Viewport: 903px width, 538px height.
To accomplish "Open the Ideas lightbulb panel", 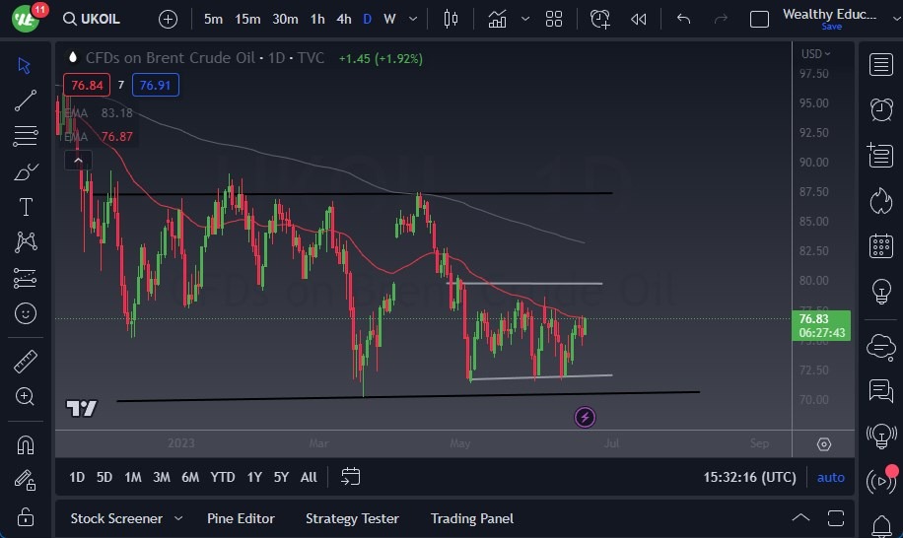I will tap(881, 292).
